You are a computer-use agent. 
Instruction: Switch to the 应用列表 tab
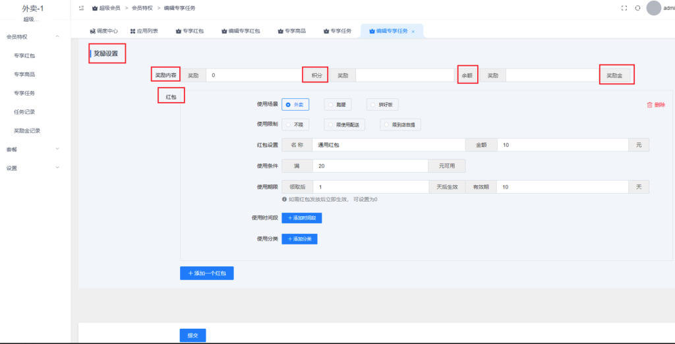click(144, 31)
